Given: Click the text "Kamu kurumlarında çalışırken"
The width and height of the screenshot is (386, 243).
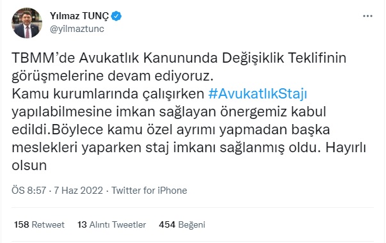Looking at the screenshot, I should [108, 94].
